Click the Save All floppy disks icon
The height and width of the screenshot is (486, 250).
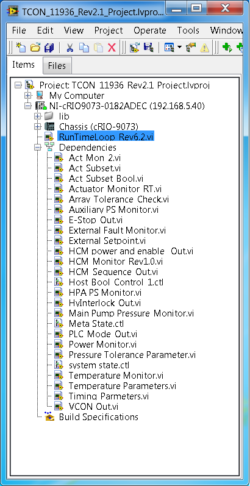point(49,48)
